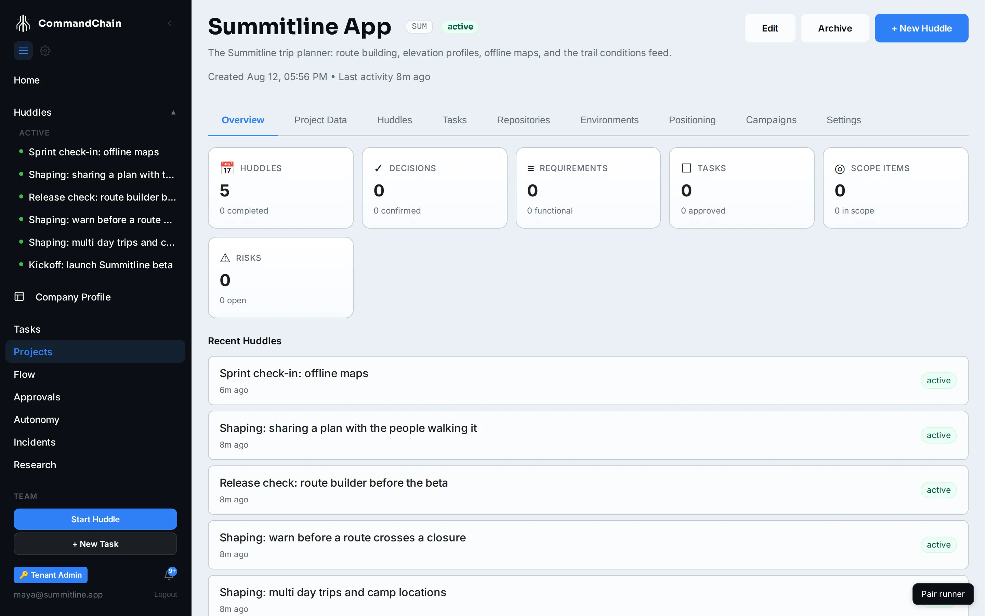Viewport: 985px width, 616px height.
Task: Click the blue Start Huddle button
Action: pos(95,519)
